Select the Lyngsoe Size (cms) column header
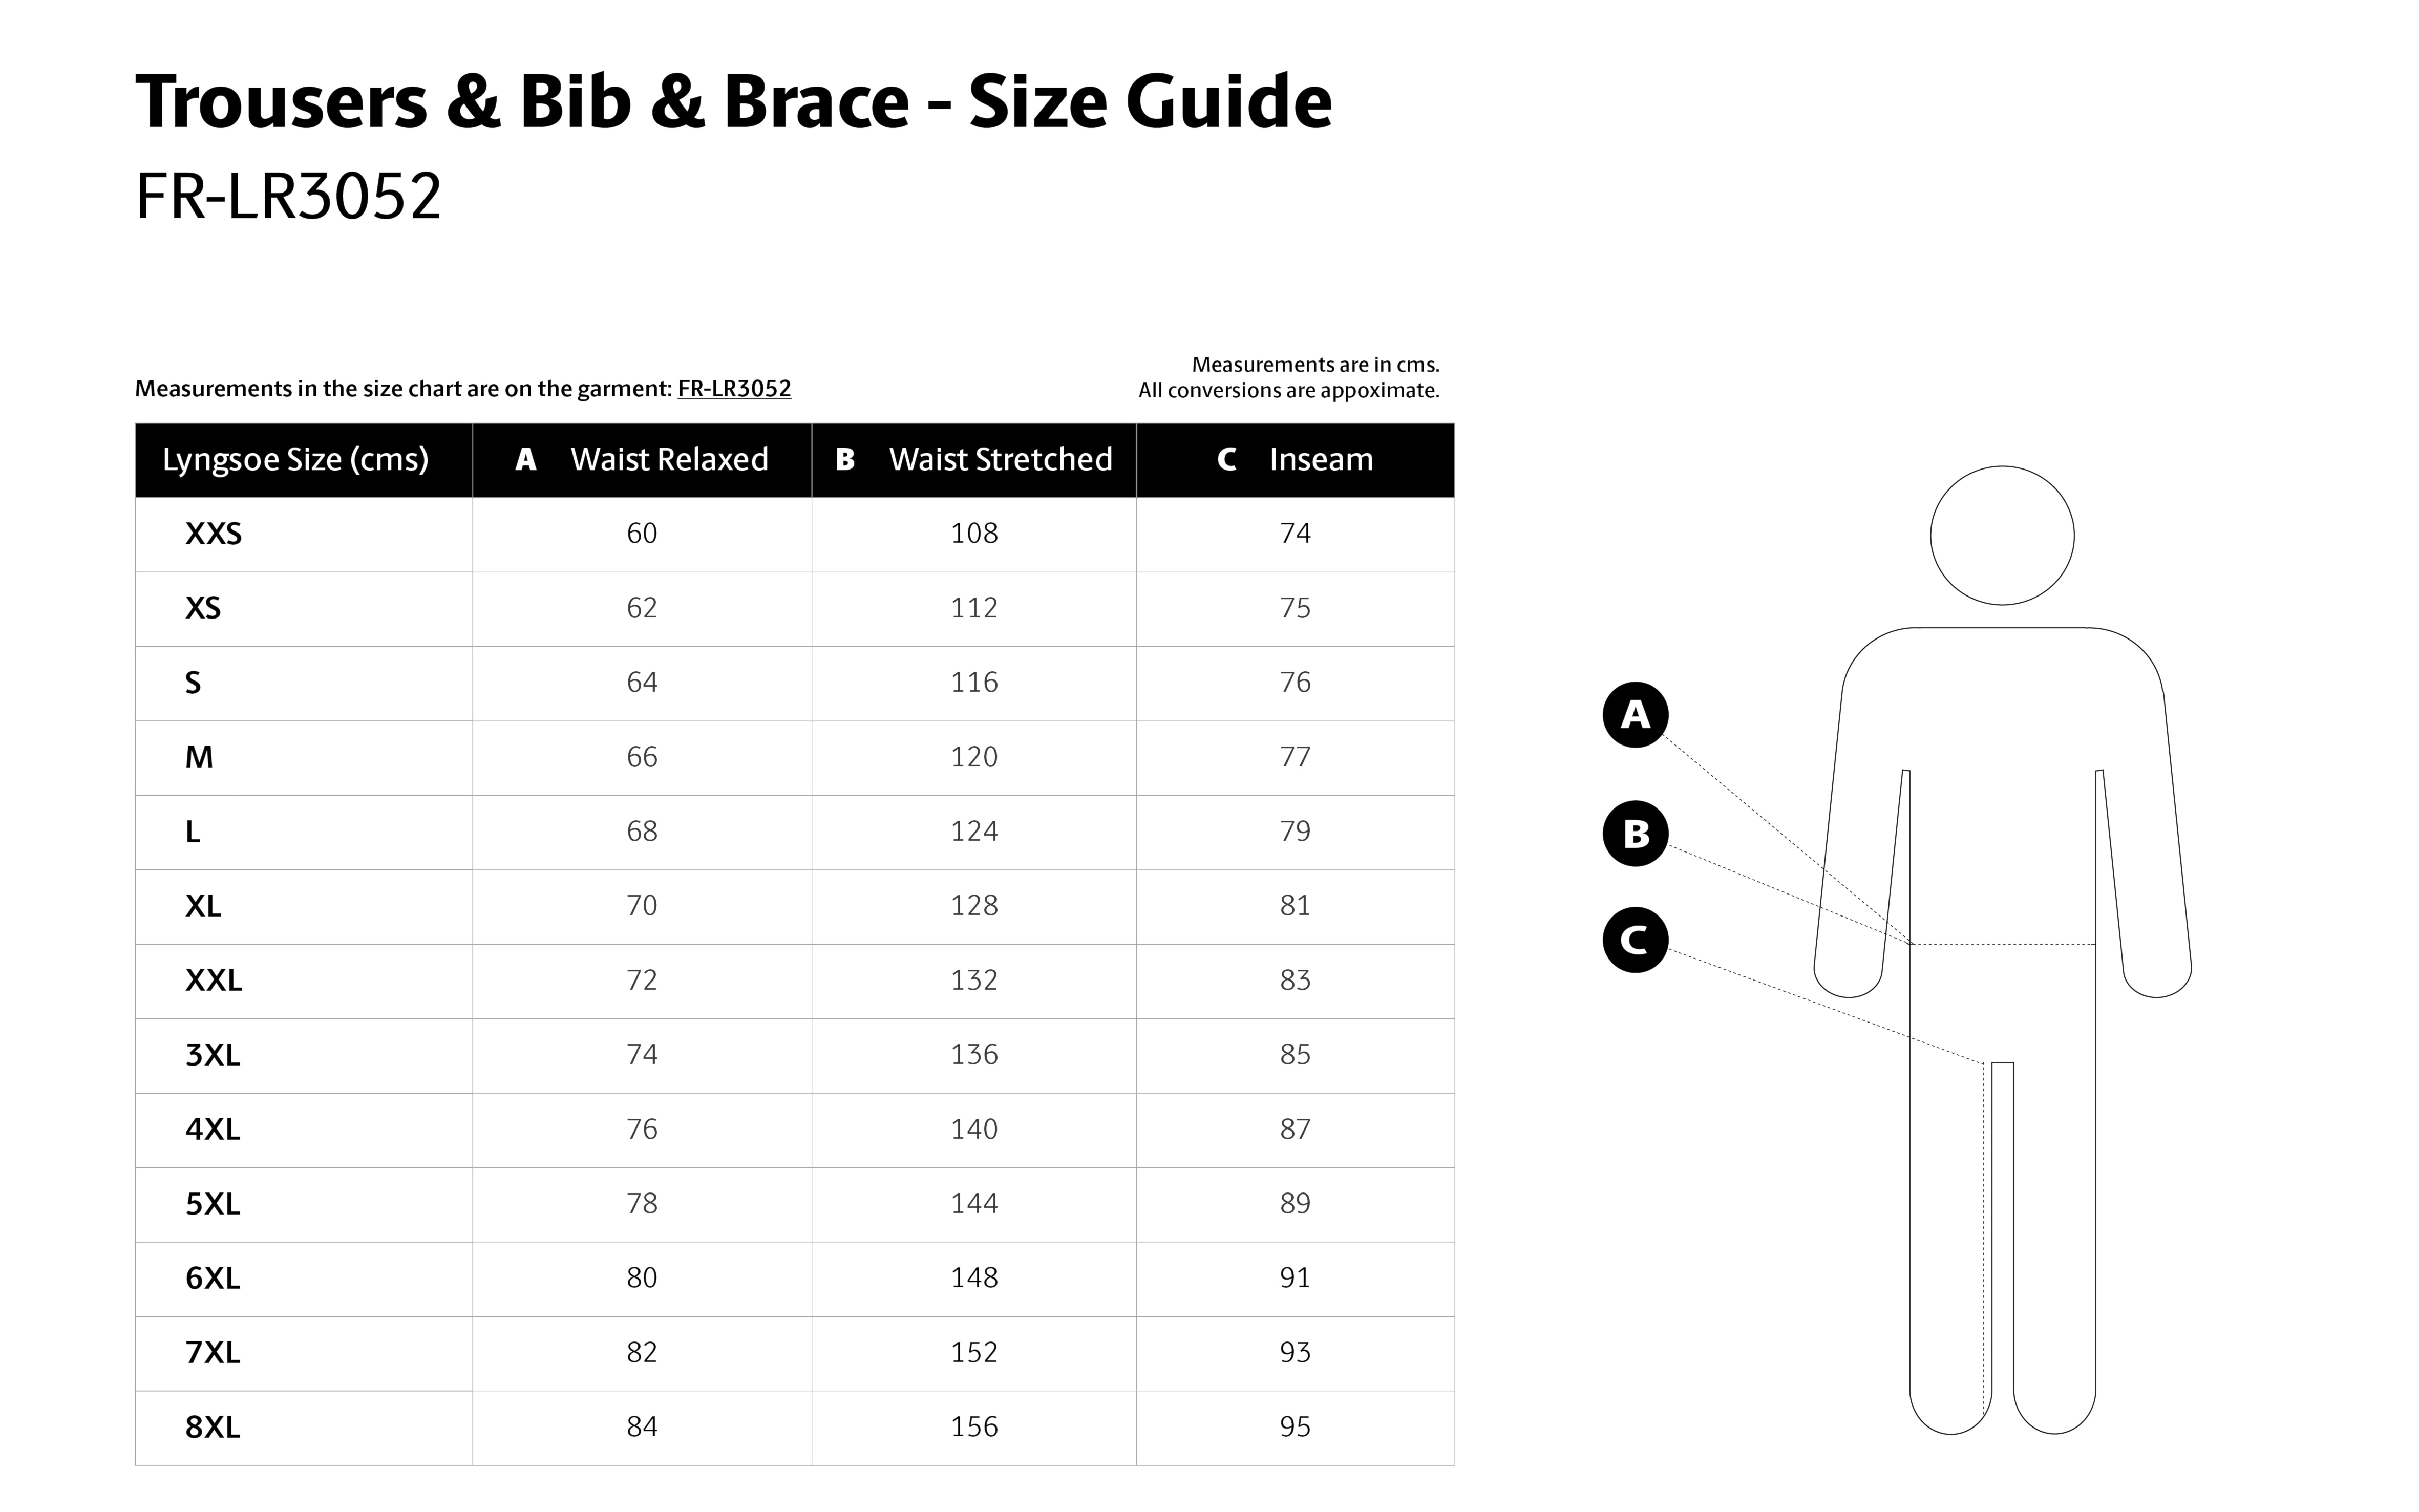The width and height of the screenshot is (2419, 1512). 295,460
